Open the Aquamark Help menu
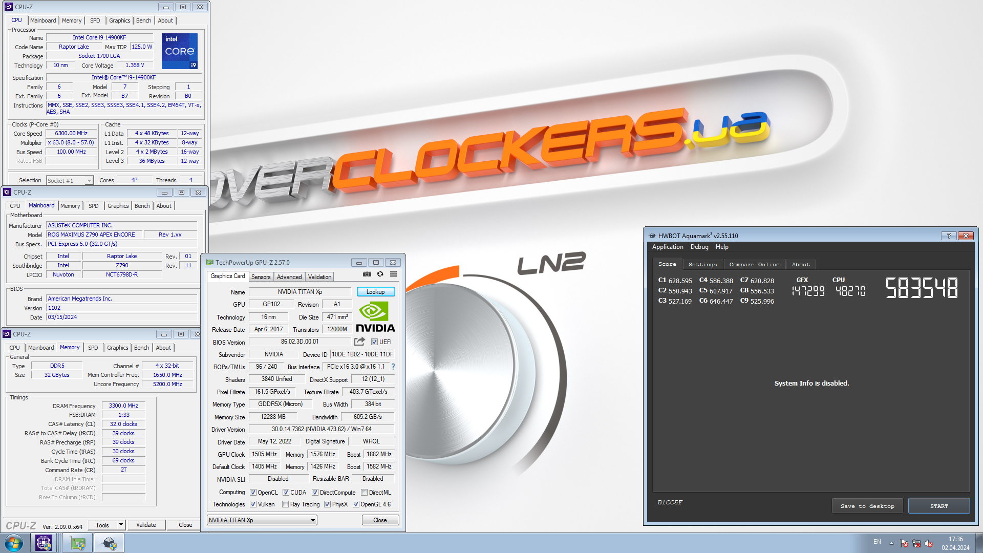 pyautogui.click(x=722, y=247)
